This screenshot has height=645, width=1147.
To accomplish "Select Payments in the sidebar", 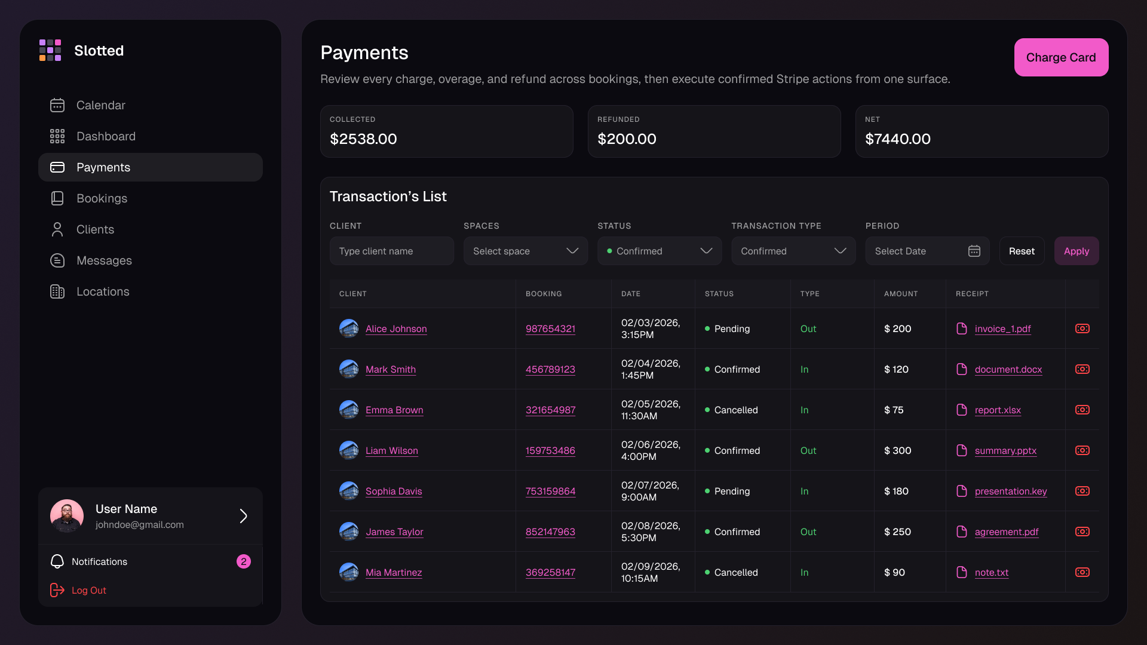I will pos(151,167).
